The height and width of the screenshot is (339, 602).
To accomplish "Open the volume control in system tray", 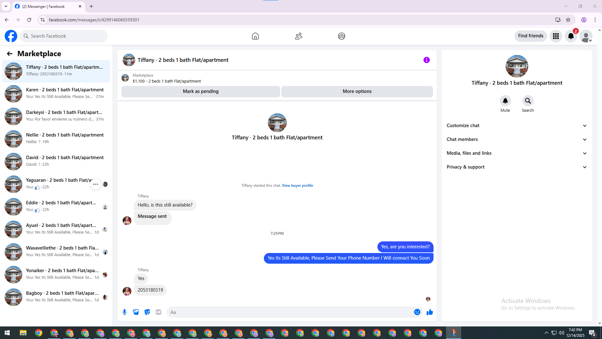I will 561,333.
